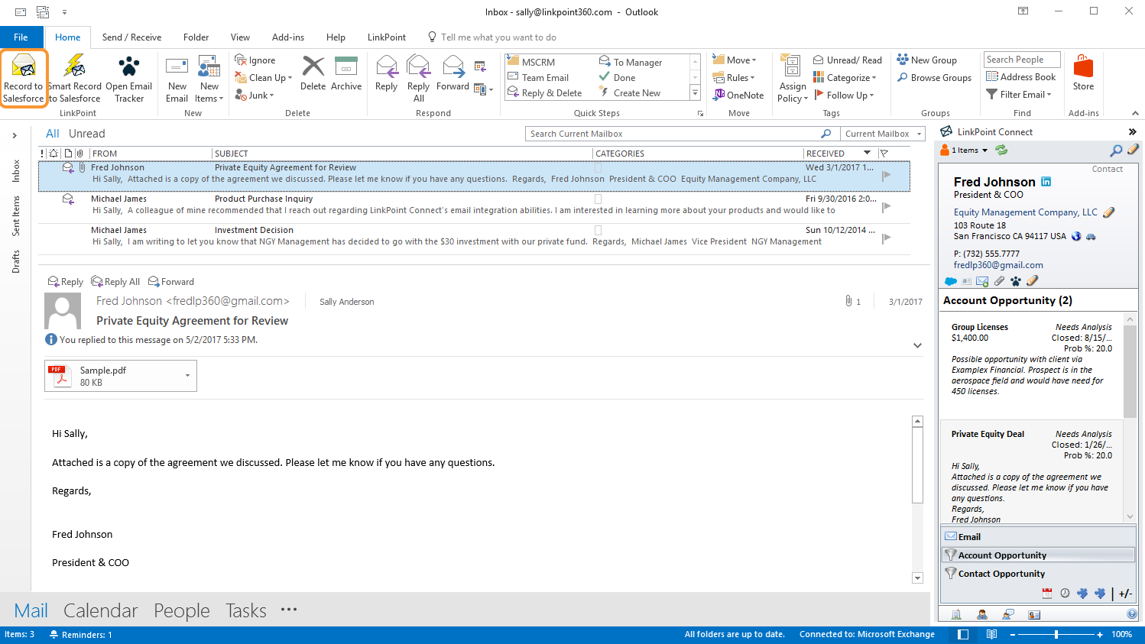Click the LinkPoint panel help icon

click(1132, 614)
